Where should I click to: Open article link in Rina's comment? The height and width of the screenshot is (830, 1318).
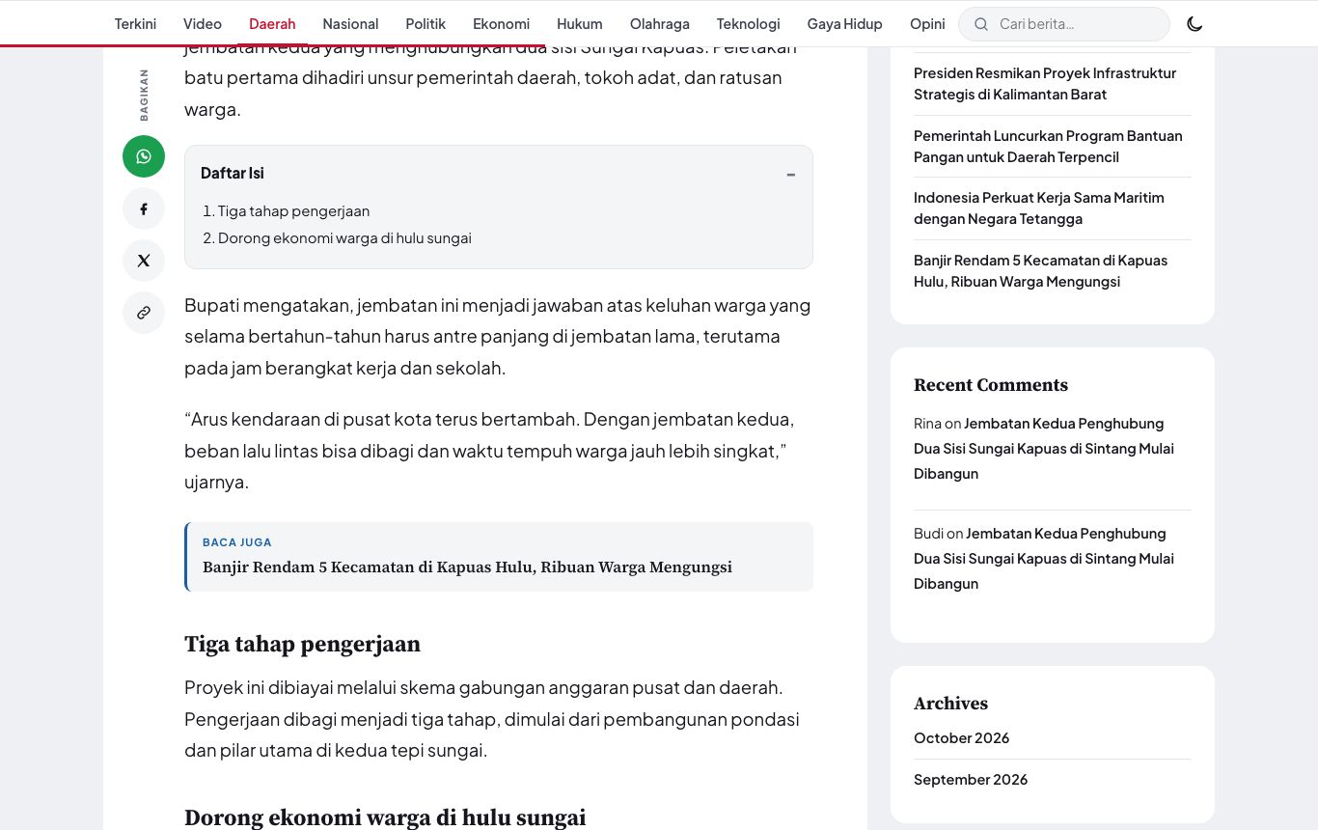(x=1044, y=448)
